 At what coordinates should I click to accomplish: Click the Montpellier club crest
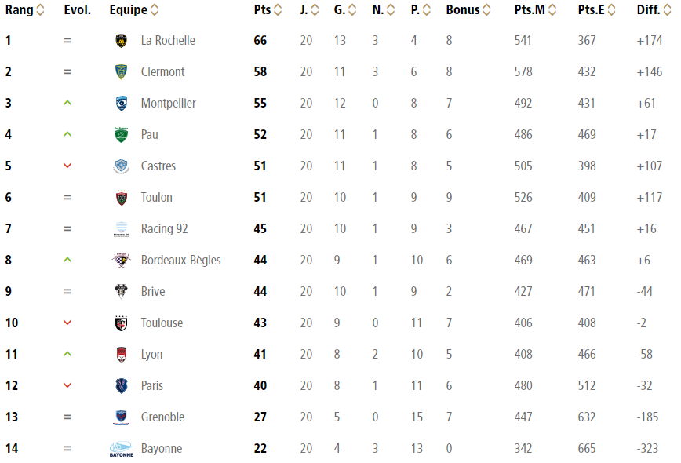pos(121,103)
